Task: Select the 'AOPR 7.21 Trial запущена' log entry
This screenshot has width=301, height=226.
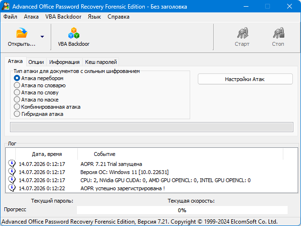Action: tap(111, 164)
